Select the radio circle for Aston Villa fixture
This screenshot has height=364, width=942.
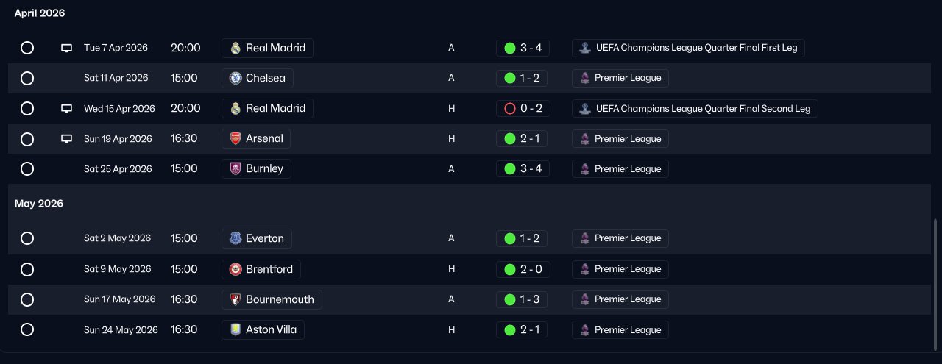(27, 330)
